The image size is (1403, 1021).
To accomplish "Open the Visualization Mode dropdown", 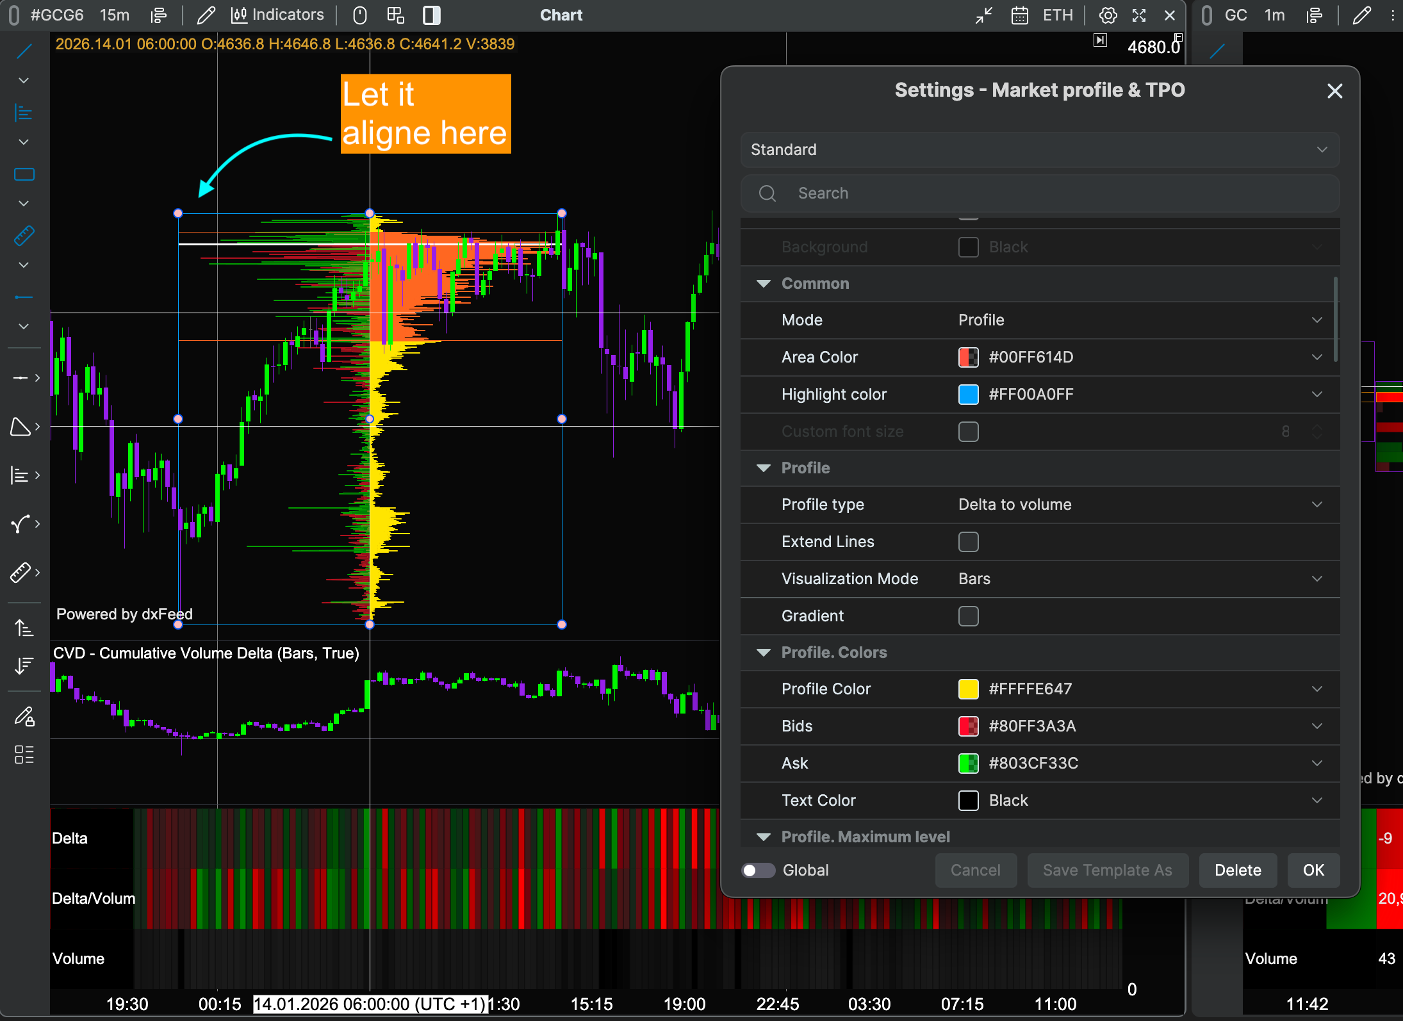I will pos(1140,579).
